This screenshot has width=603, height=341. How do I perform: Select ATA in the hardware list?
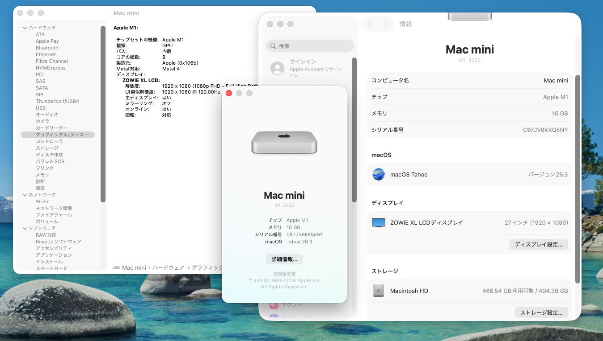point(40,34)
